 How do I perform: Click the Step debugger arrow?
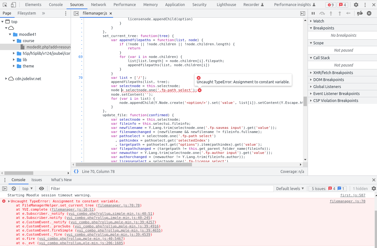348,13
